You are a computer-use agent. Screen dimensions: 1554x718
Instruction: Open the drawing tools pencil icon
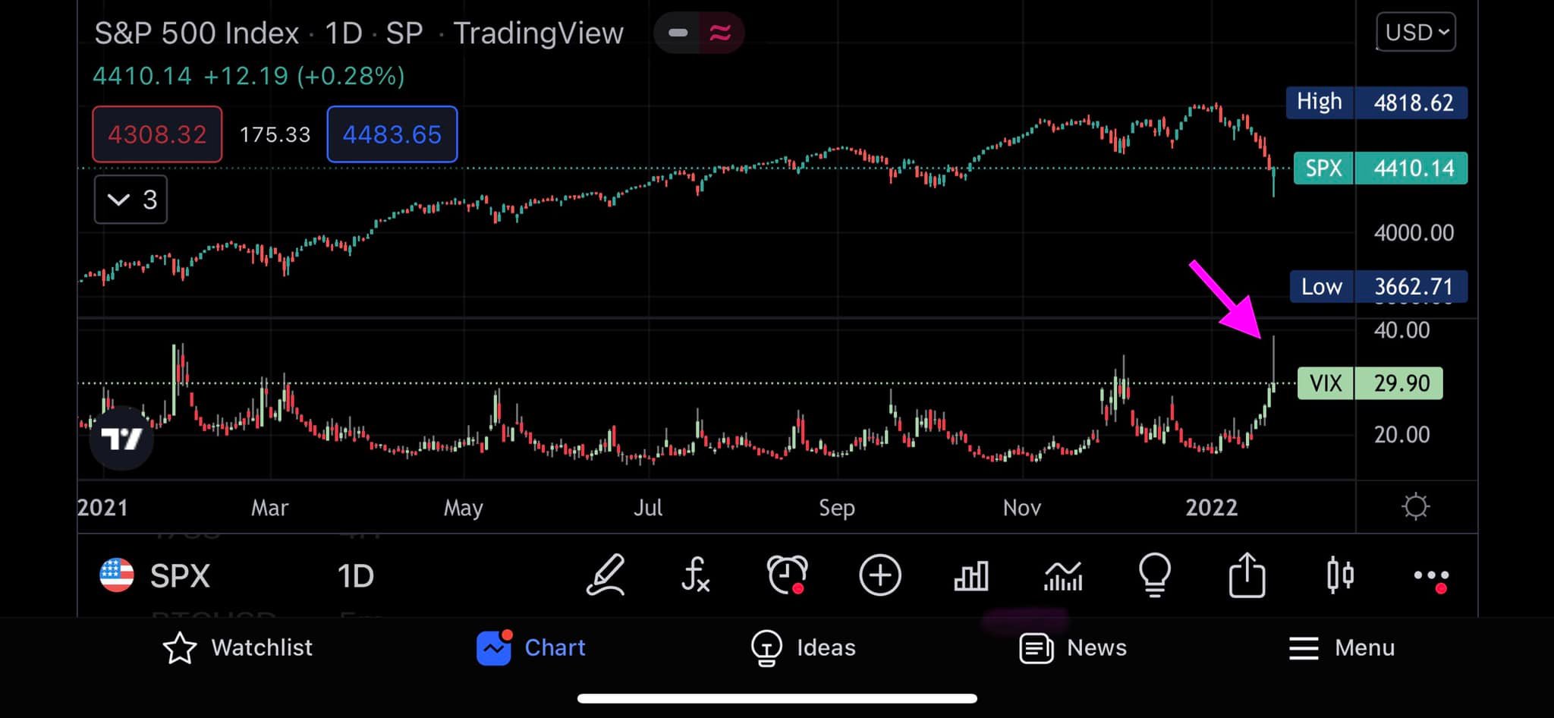tap(606, 575)
